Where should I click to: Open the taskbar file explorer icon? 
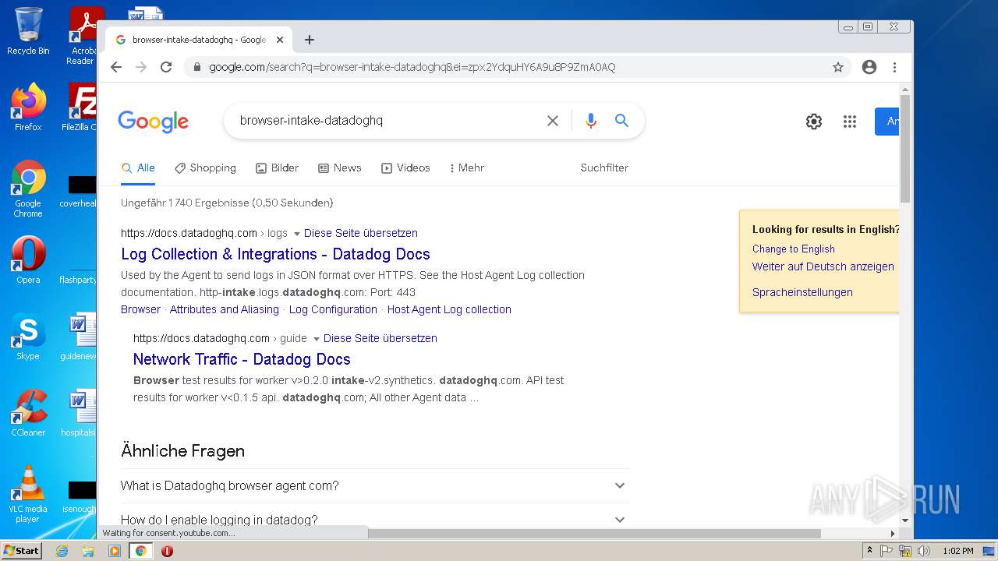88,551
